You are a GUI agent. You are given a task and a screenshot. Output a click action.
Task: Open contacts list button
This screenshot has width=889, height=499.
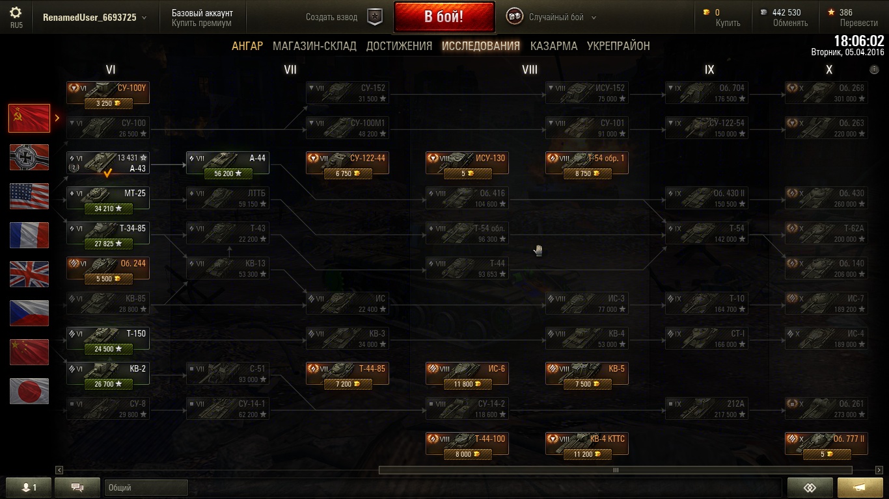click(28, 487)
